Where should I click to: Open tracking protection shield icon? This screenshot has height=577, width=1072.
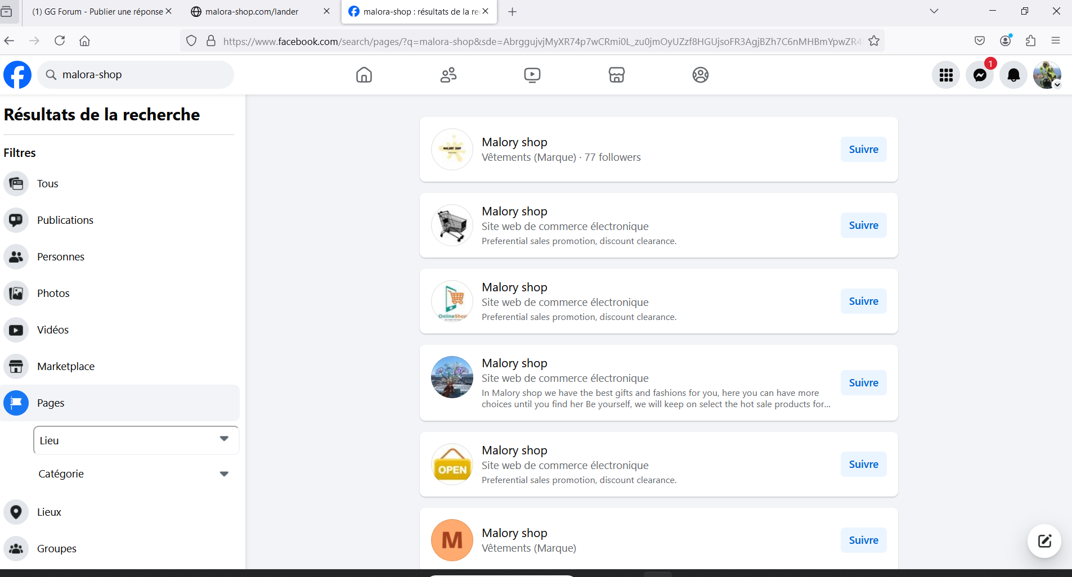(x=191, y=40)
